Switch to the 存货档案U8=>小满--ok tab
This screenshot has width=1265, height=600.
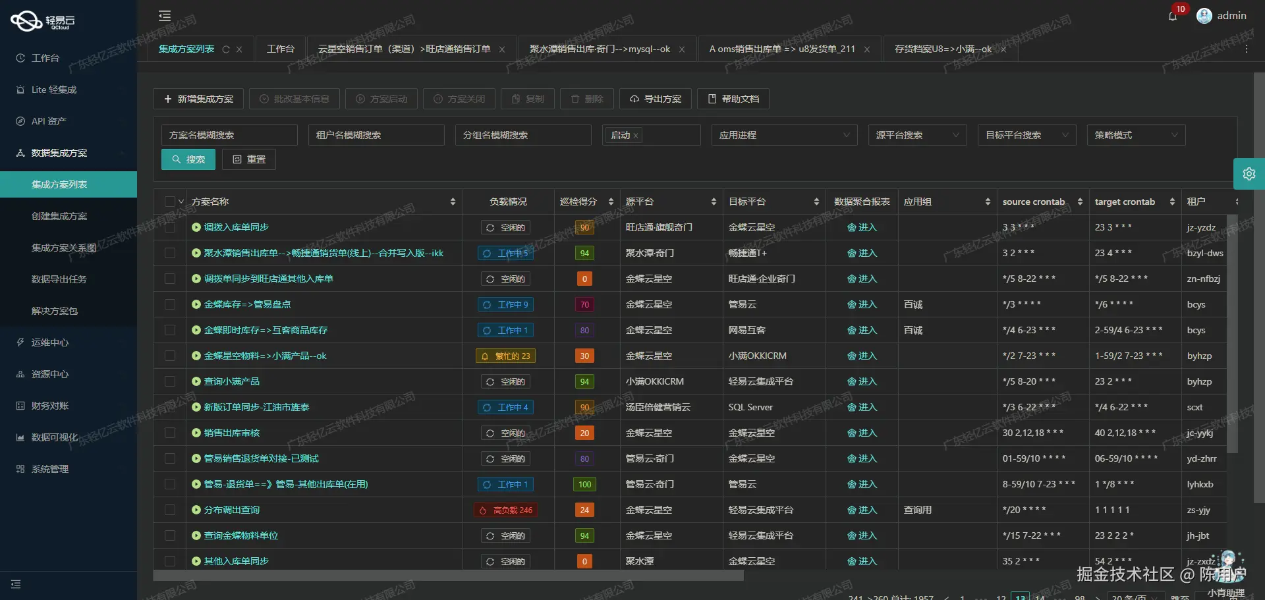click(941, 49)
